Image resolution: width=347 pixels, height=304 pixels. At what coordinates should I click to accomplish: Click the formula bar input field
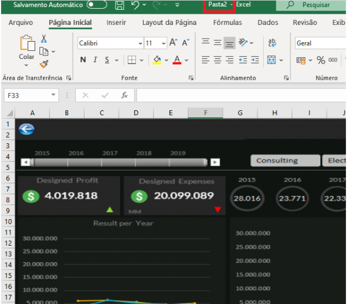tap(241, 95)
